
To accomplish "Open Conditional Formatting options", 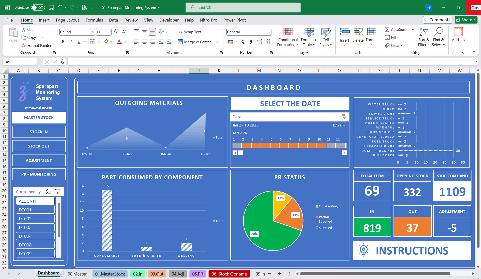I will click(x=287, y=37).
